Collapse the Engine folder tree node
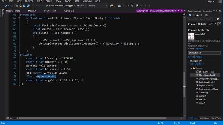The width and height of the screenshot is (223, 125). (191, 68)
